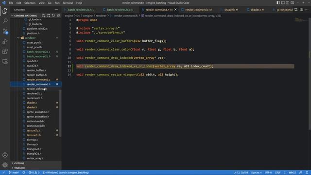This screenshot has height=175, width=311.
Task: Switch to render_command.c tab
Action: point(198,10)
